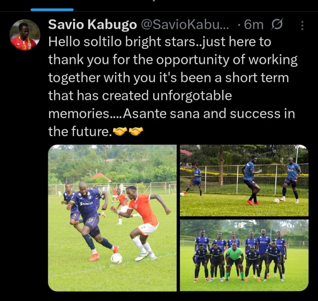Open the @SavioKabu... handle link
This screenshot has width=318, height=301.
tap(185, 25)
